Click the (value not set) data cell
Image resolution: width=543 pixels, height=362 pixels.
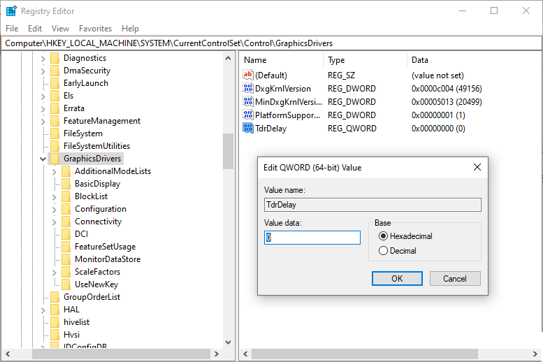pyautogui.click(x=437, y=75)
